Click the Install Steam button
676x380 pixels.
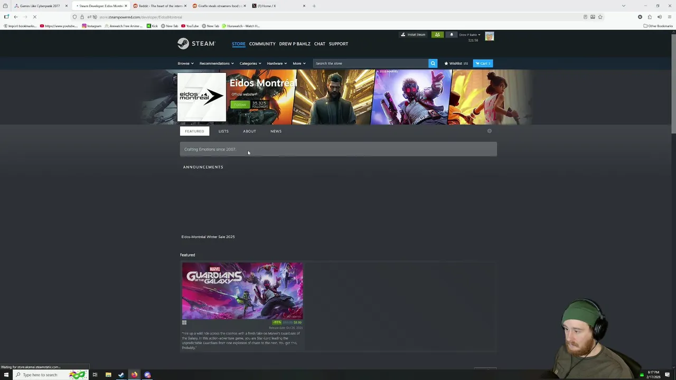413,35
